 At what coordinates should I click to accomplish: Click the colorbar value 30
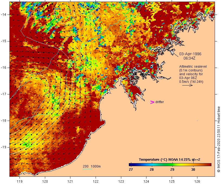coord(193,170)
